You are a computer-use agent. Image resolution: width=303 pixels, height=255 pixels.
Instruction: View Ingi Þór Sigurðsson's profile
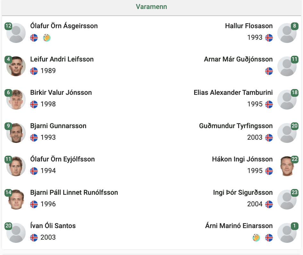[243, 193]
